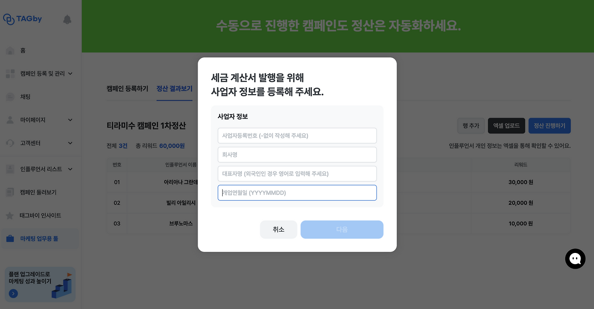Click the 마이페이지 person icon

coord(10,120)
